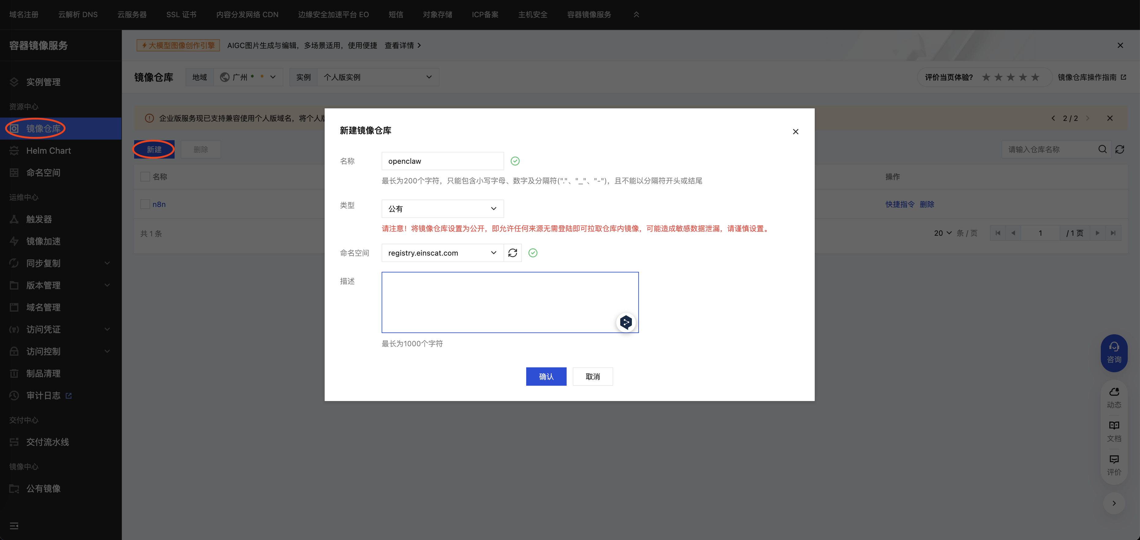Viewport: 1140px width, 540px height.
Task: Open the 个人版实例 instance dropdown
Action: click(x=377, y=77)
